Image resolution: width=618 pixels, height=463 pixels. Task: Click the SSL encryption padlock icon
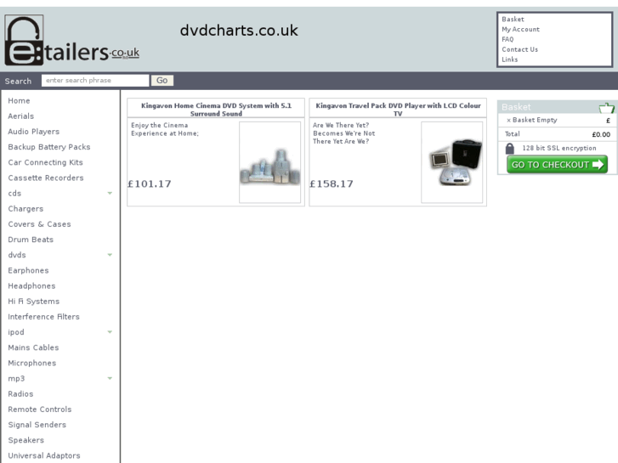[509, 148]
